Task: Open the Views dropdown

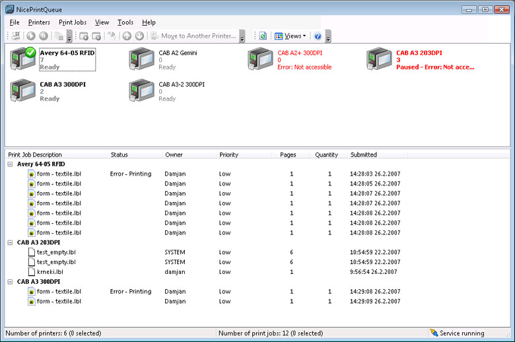Action: [x=291, y=36]
